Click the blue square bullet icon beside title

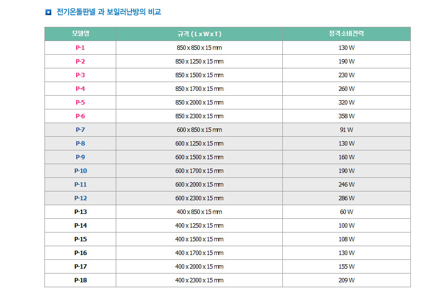point(48,12)
